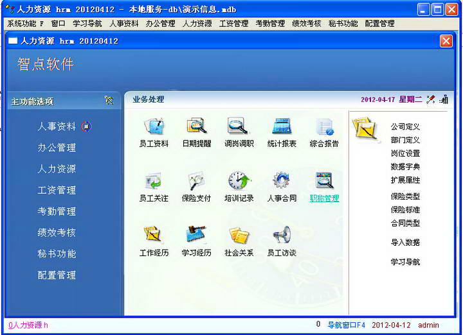The width and height of the screenshot is (463, 335).
Task: Click the pin icon in 主功能选项 header
Action: (109, 101)
